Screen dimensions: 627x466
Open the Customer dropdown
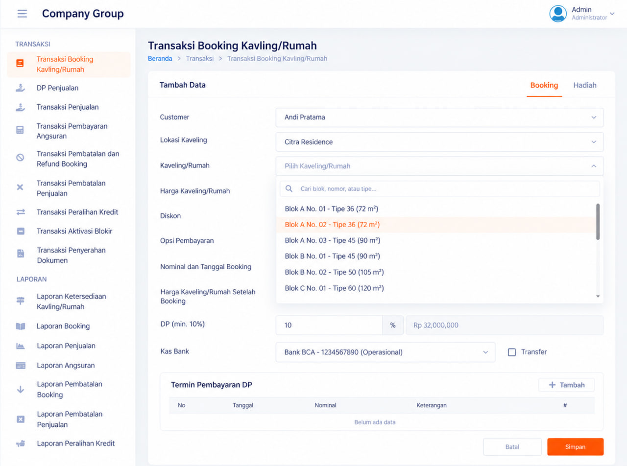(439, 117)
